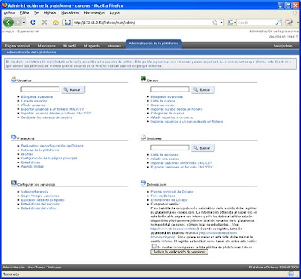Switch to Informes tab
Image resolution: width=301 pixels, height=279 pixels.
click(114, 46)
